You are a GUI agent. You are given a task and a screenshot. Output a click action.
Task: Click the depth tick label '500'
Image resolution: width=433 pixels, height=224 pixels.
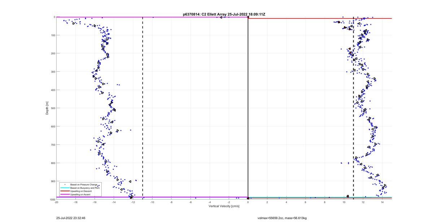click(53, 108)
